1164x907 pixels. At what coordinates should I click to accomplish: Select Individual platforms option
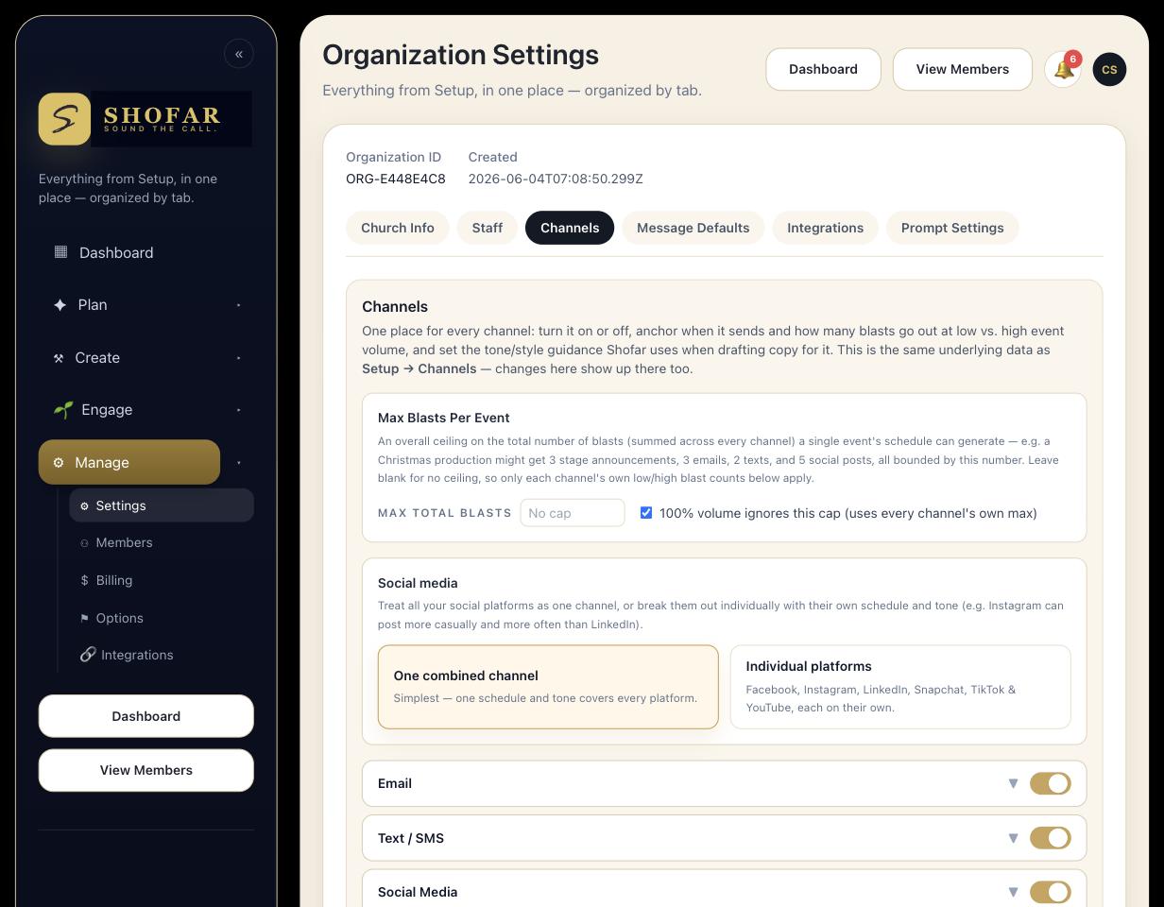point(900,687)
